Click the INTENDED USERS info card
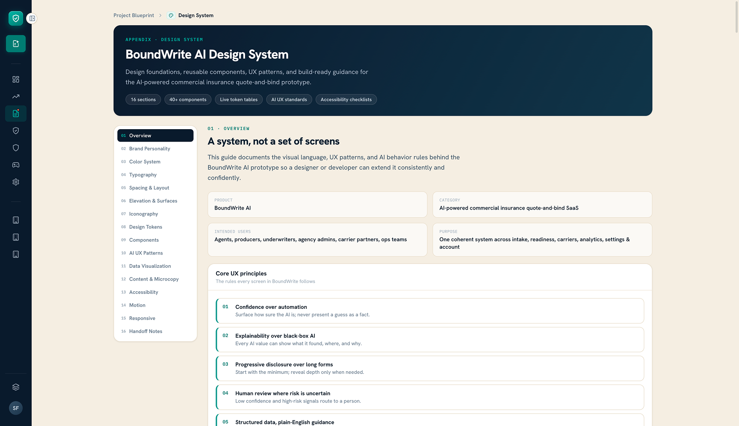Screen dimensions: 739x426 pos(317,240)
